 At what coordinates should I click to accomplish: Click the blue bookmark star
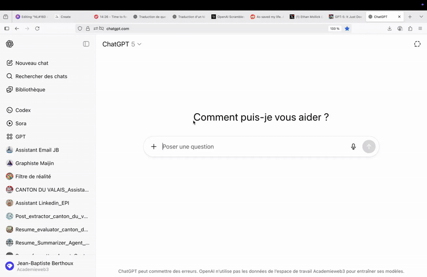point(347,28)
